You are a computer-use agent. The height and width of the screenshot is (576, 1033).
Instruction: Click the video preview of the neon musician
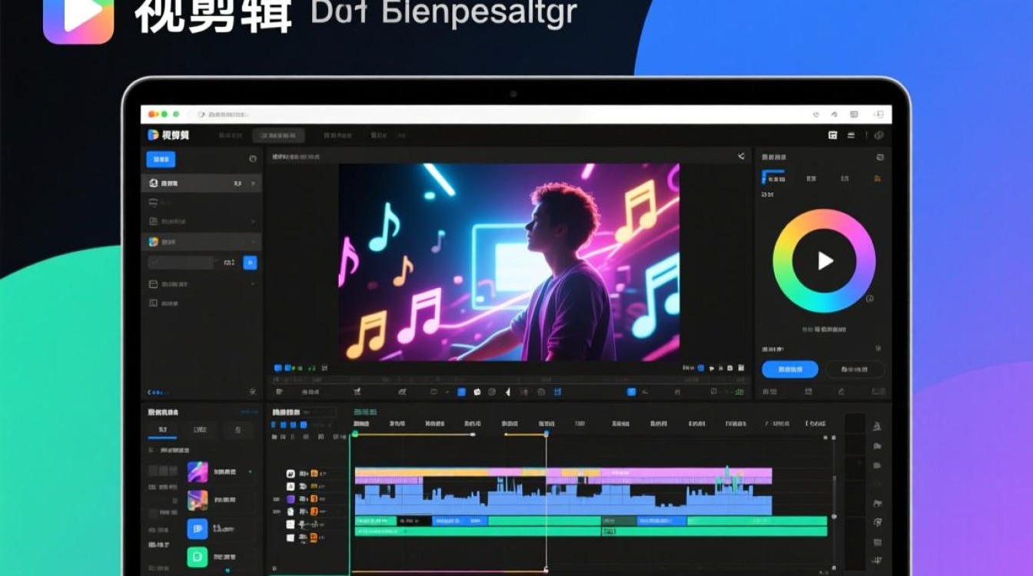[x=509, y=262]
